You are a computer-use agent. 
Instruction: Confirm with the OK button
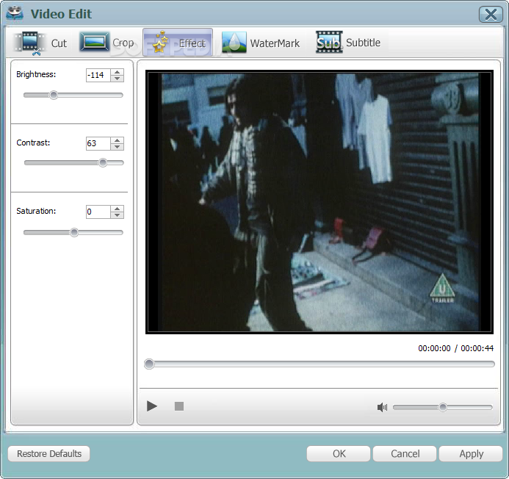point(339,454)
